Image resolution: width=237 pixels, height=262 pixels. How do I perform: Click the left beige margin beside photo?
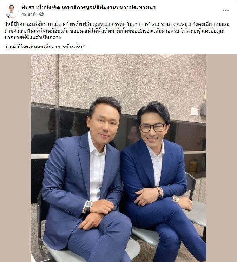click(15, 158)
